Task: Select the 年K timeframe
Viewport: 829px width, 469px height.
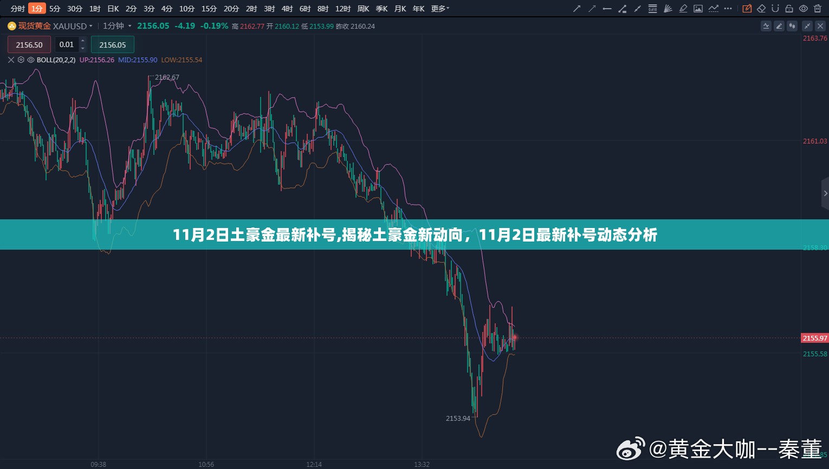Action: (x=418, y=9)
